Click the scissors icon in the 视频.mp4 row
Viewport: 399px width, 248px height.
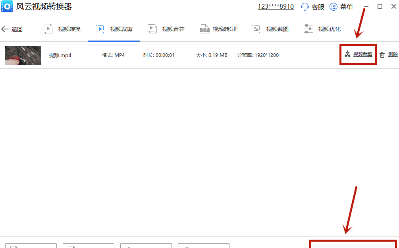348,54
